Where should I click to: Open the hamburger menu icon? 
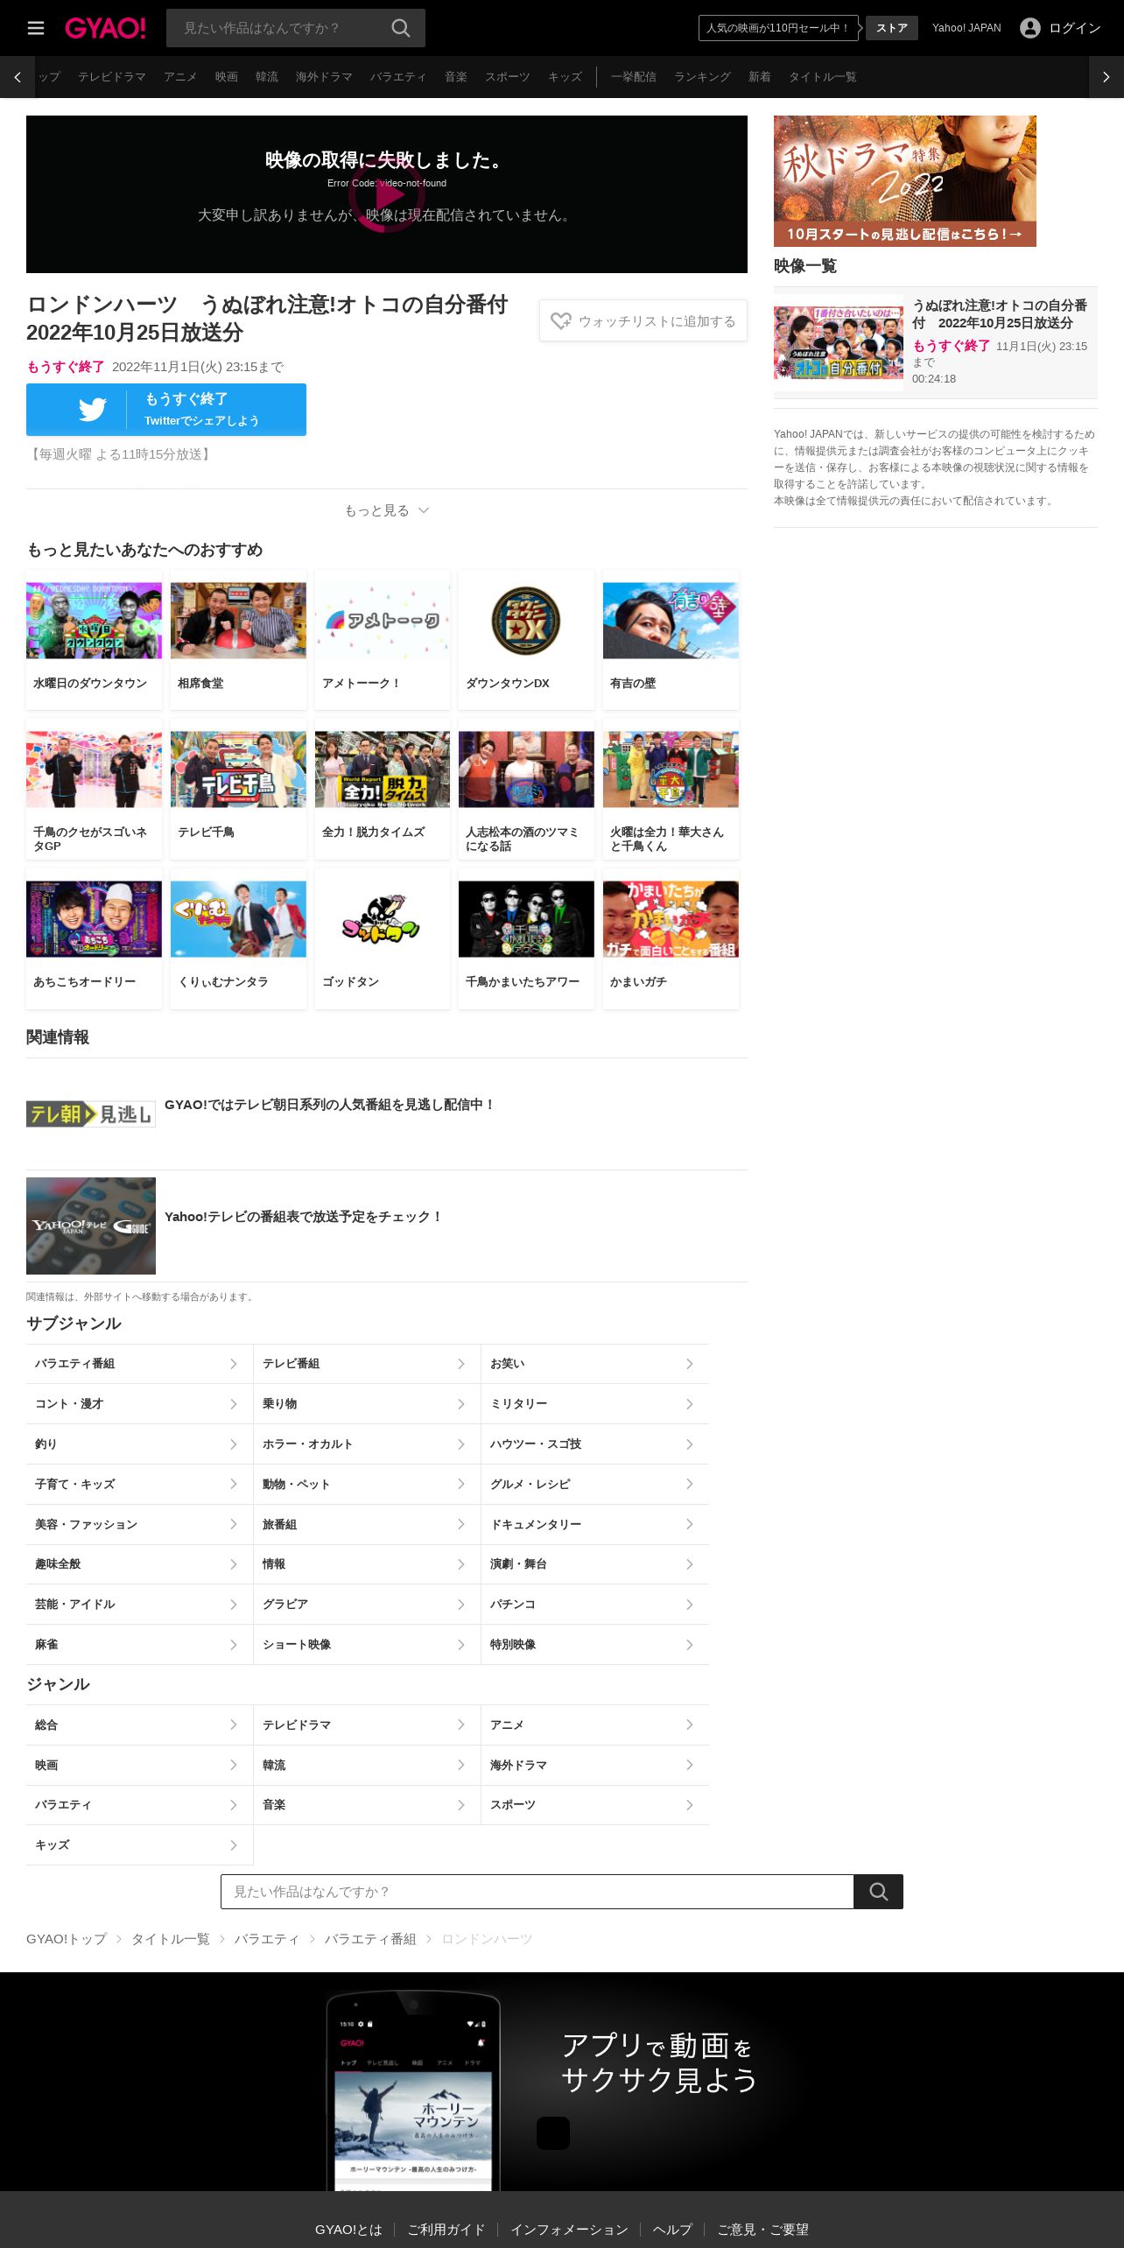(36, 28)
